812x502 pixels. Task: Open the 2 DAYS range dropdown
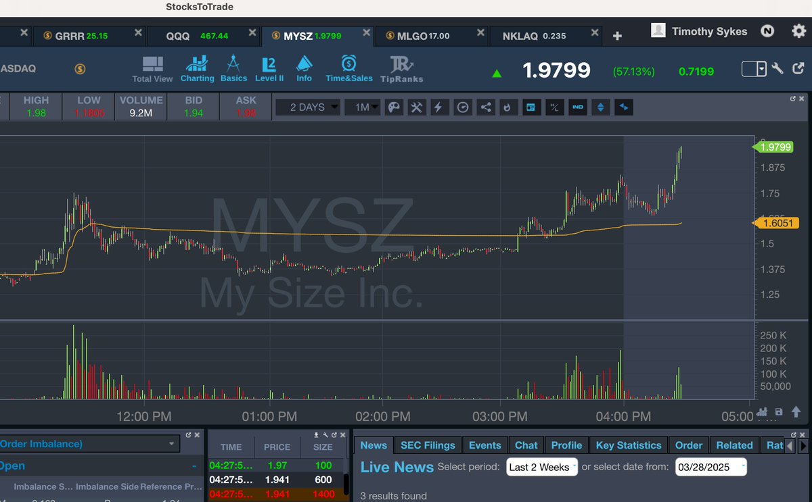coord(308,107)
